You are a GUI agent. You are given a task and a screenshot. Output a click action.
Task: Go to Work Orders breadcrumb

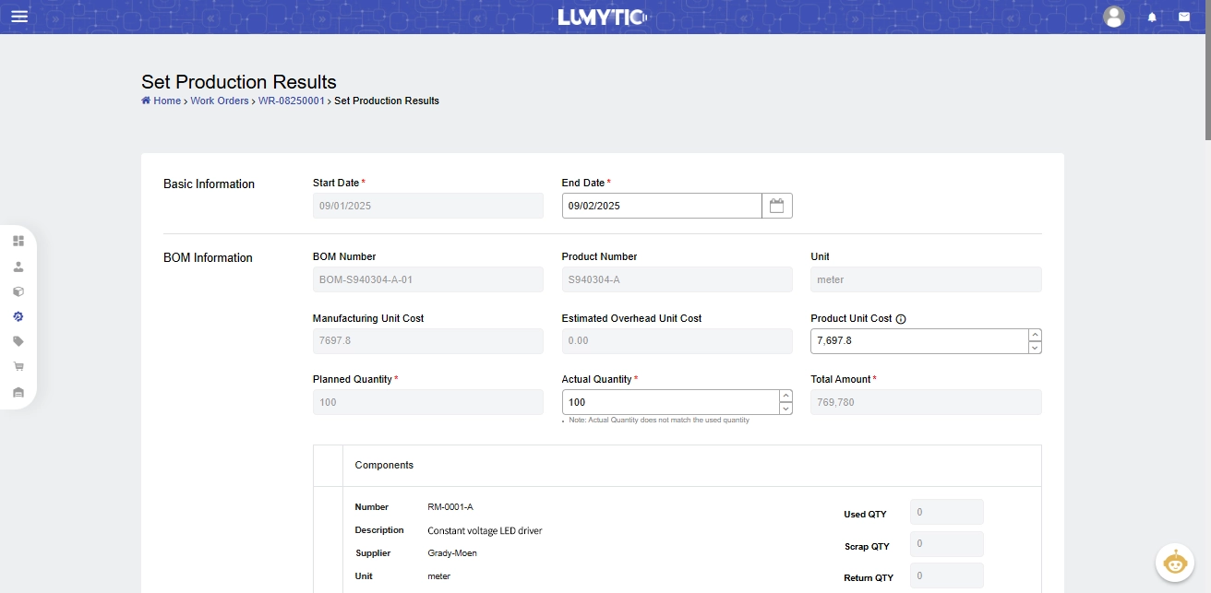click(x=220, y=101)
